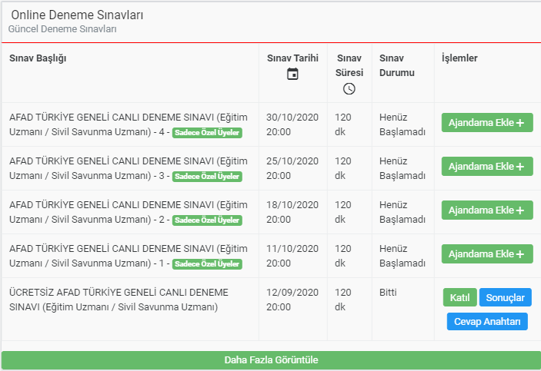Click Sadece Özel Üyeler badge on exam 1
The width and height of the screenshot is (541, 371).
click(x=207, y=264)
